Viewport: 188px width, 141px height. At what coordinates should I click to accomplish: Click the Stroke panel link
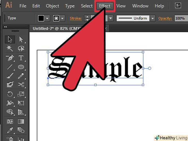point(75,18)
